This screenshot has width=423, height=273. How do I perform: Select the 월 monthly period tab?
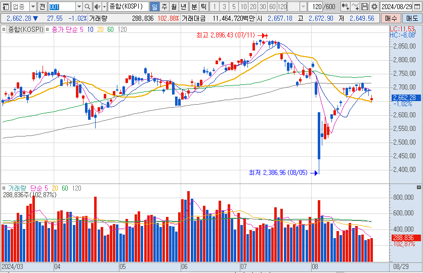point(174,7)
